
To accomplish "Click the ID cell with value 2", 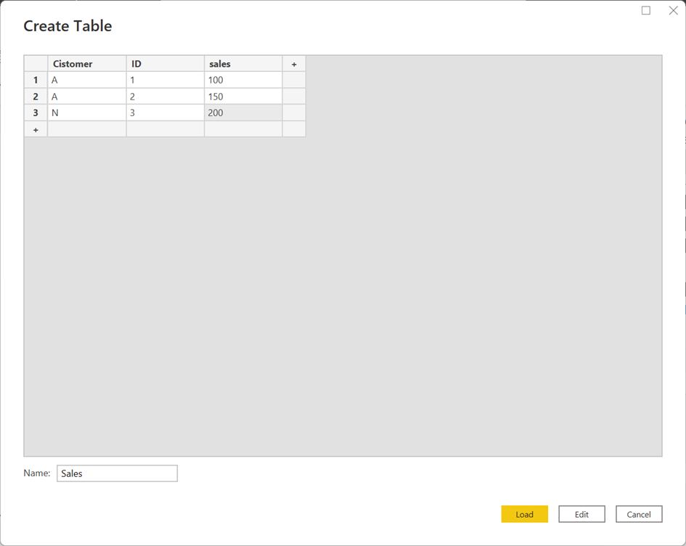I will click(x=165, y=97).
